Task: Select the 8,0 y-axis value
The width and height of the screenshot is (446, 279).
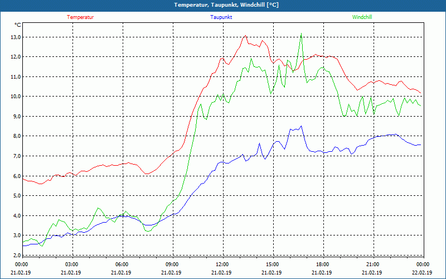Action: pyautogui.click(x=17, y=136)
